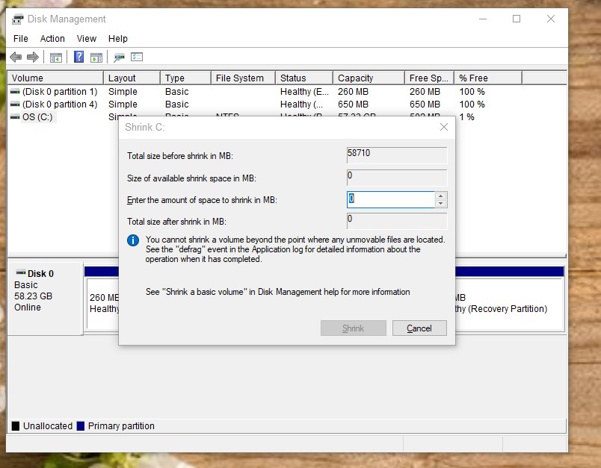Focus the amount of space to shrink field
This screenshot has width=601, height=468.
pyautogui.click(x=390, y=199)
